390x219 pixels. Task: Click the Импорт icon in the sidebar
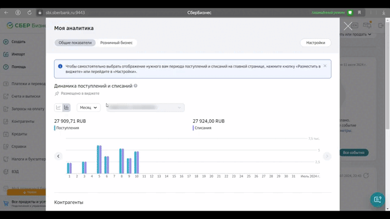6,54
